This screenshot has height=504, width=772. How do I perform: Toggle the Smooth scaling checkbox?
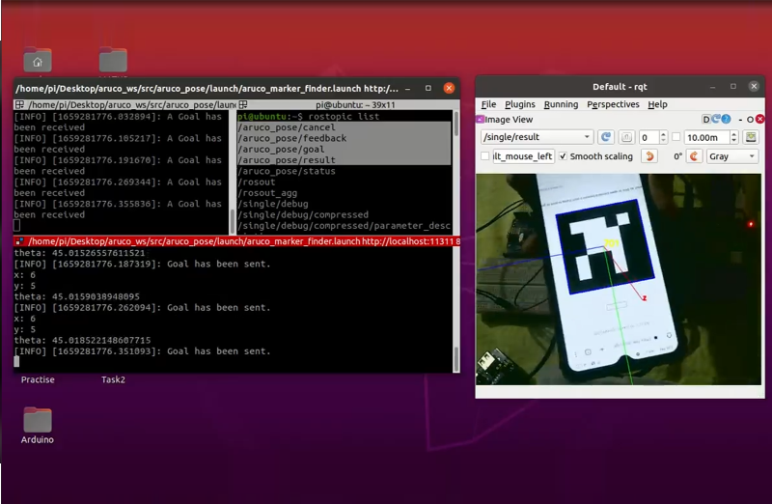[563, 156]
